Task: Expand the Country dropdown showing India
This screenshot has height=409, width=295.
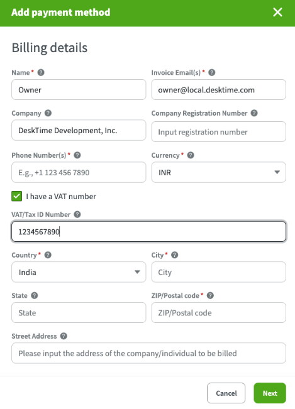Action: point(79,272)
